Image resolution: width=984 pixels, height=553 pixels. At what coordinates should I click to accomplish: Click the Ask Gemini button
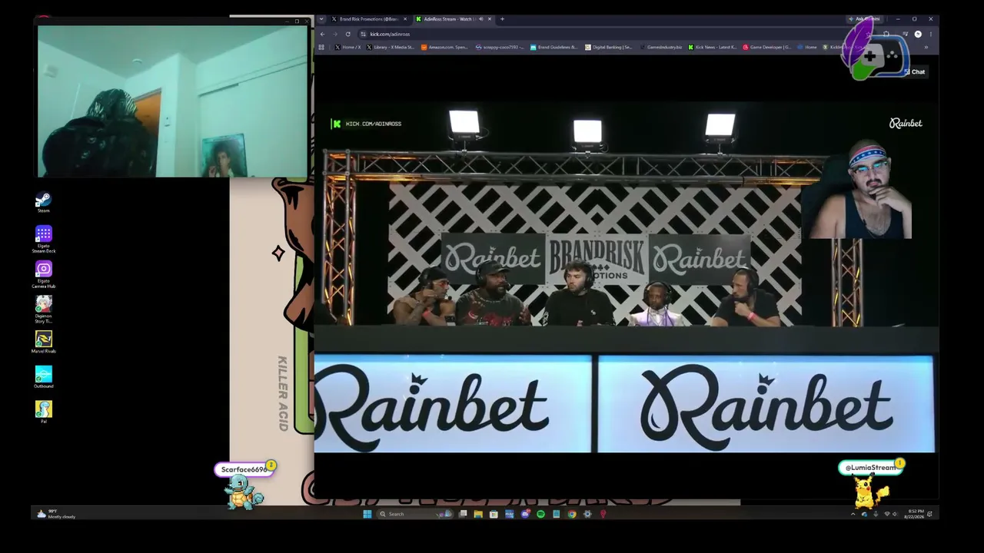[866, 19]
